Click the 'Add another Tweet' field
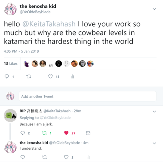 point(88,96)
